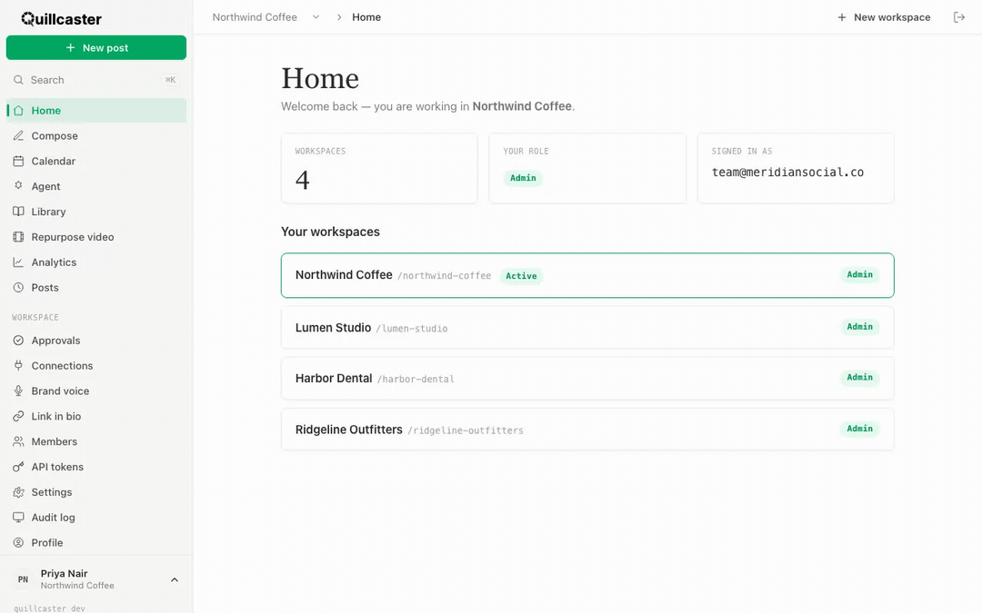
Task: Click the Repurpose video film icon
Action: tap(18, 236)
